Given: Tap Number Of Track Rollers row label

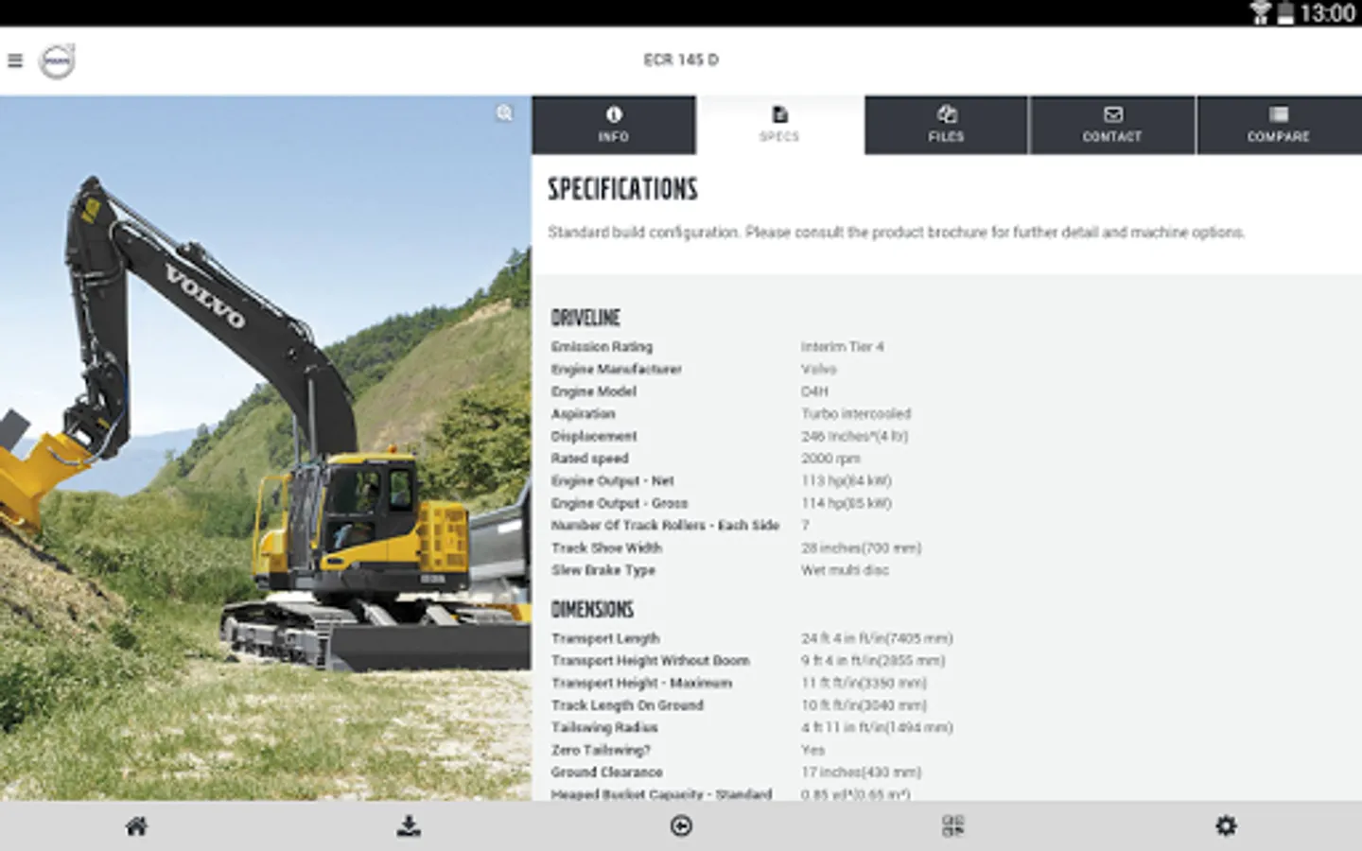Looking at the screenshot, I should (665, 526).
